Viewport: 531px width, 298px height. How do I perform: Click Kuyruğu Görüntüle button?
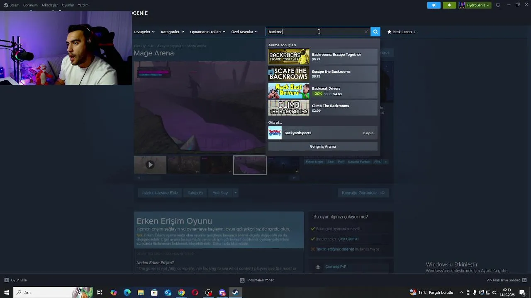pyautogui.click(x=363, y=193)
